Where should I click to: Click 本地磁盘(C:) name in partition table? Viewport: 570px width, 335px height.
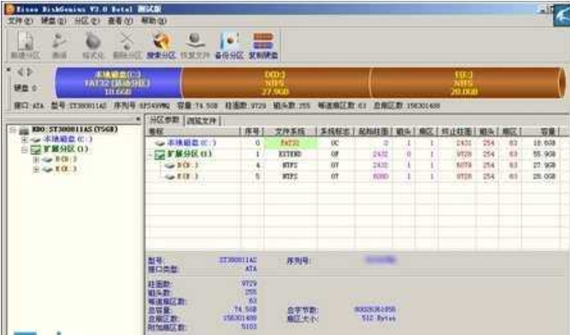tap(191, 144)
